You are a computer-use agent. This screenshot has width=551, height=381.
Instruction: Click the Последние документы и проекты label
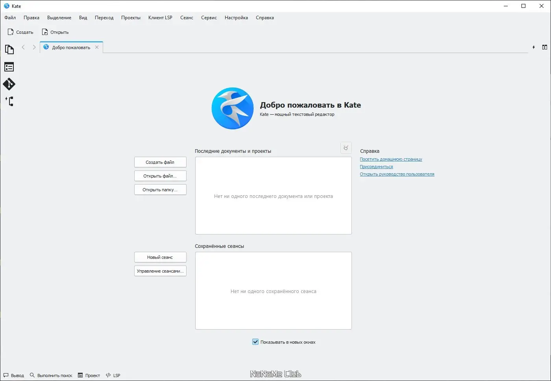pos(233,151)
